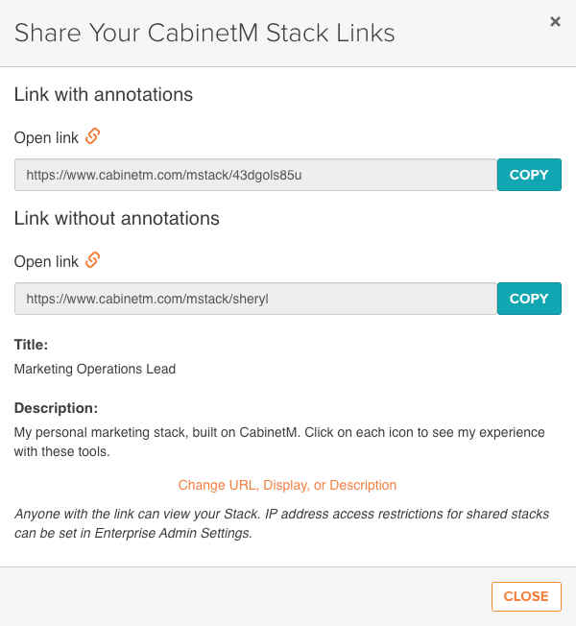The width and height of the screenshot is (576, 626).
Task: Select the mstack/43dgols85u URL field
Action: click(256, 175)
